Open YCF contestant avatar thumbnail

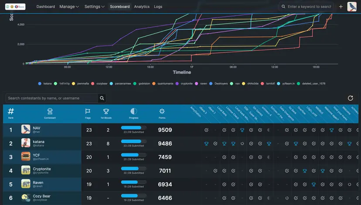point(26,157)
